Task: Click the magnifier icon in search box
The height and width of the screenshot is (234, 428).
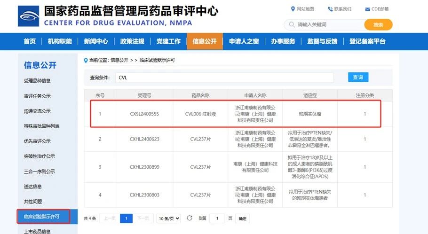Action: tap(291, 24)
